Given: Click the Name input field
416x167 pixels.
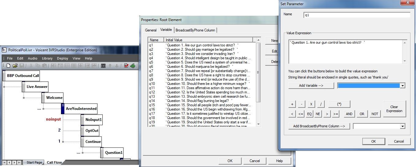Looking at the screenshot, I should [x=357, y=15].
